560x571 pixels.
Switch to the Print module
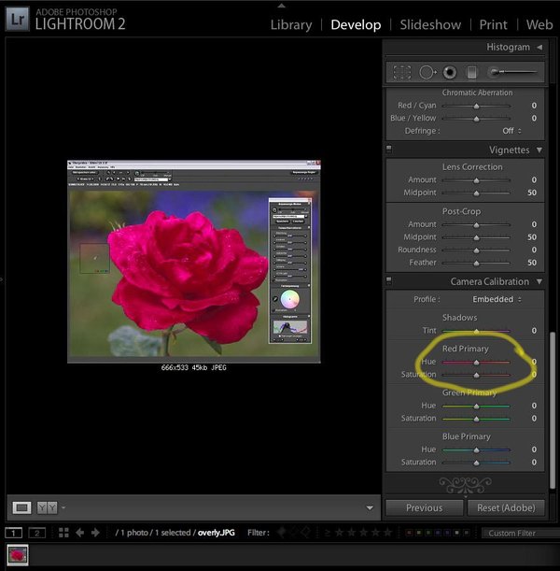click(x=493, y=24)
